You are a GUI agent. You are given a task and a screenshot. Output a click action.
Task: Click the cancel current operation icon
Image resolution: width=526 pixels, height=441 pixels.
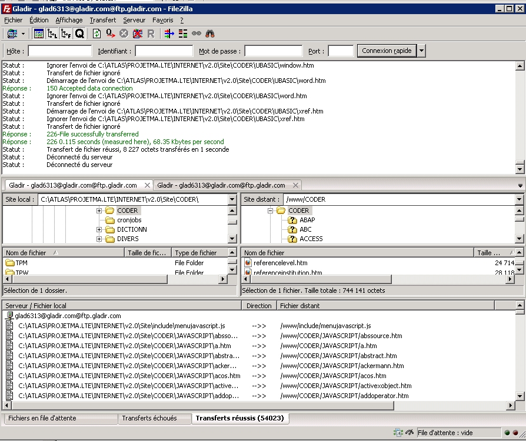[x=124, y=34]
